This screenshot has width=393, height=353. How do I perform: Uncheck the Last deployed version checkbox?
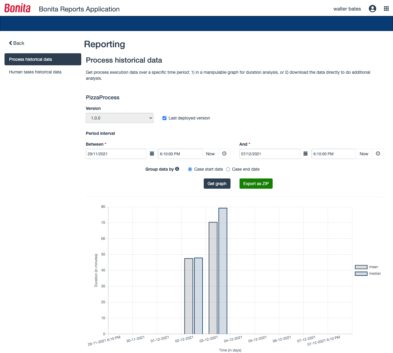point(164,118)
